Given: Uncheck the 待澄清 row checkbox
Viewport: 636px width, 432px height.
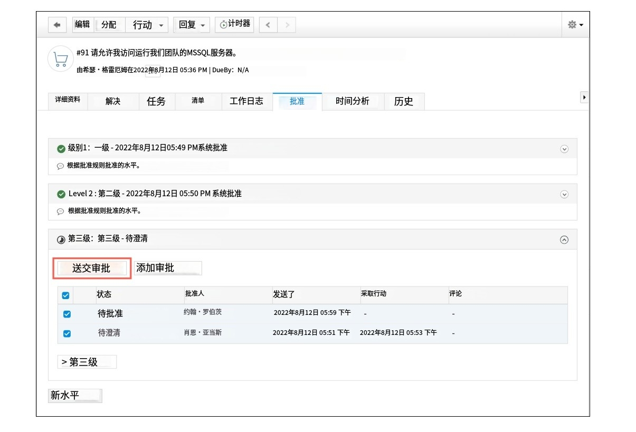Looking at the screenshot, I should pyautogui.click(x=67, y=333).
